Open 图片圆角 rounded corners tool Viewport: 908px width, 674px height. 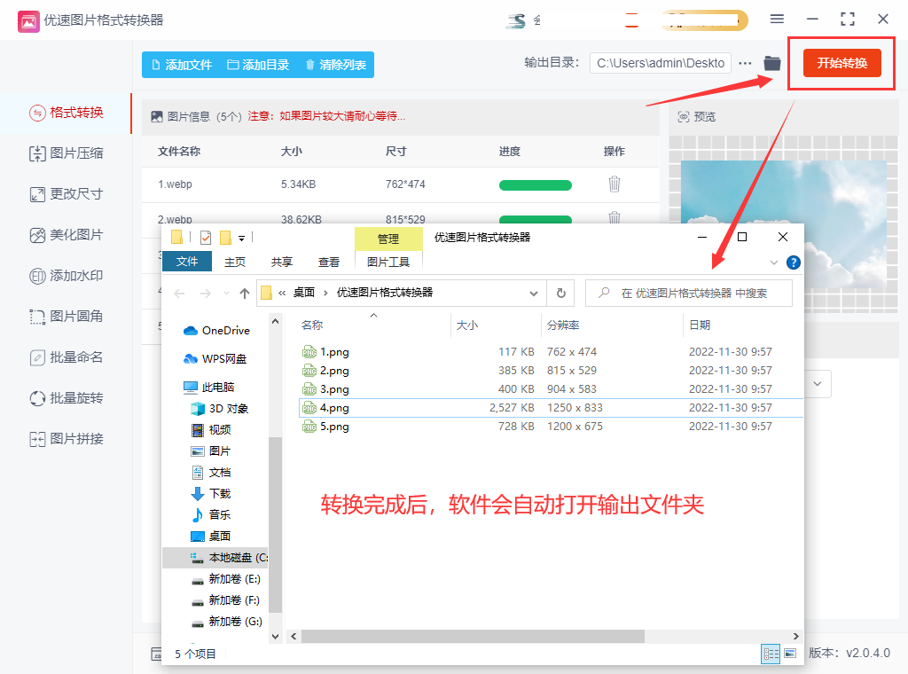click(66, 316)
